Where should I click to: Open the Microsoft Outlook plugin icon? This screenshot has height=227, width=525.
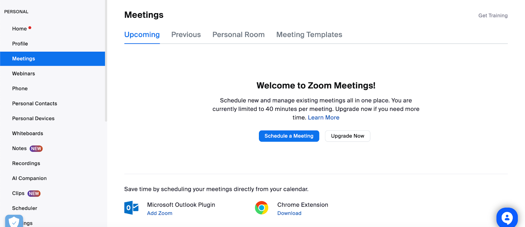point(131,208)
